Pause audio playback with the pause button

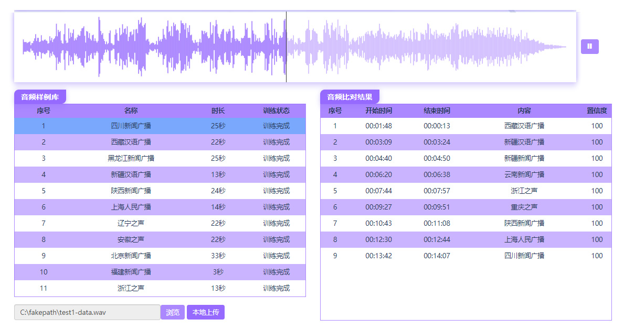coord(589,47)
